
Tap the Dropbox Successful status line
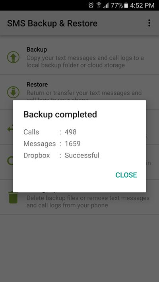pyautogui.click(x=61, y=155)
